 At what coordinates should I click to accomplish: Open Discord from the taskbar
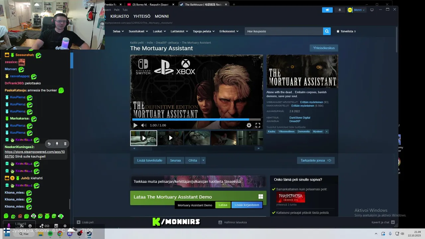pyautogui.click(x=69, y=234)
